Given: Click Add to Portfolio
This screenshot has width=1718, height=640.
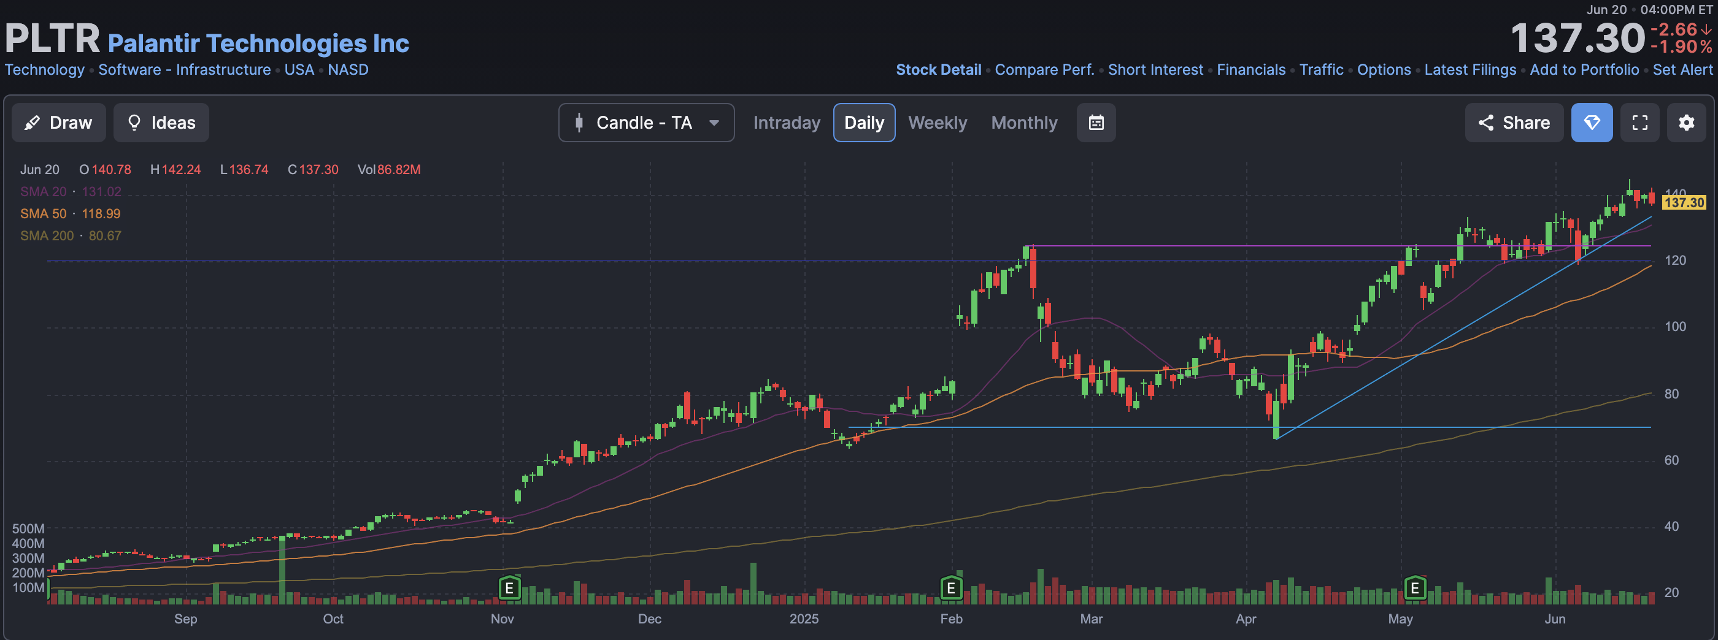Looking at the screenshot, I should click(1584, 70).
